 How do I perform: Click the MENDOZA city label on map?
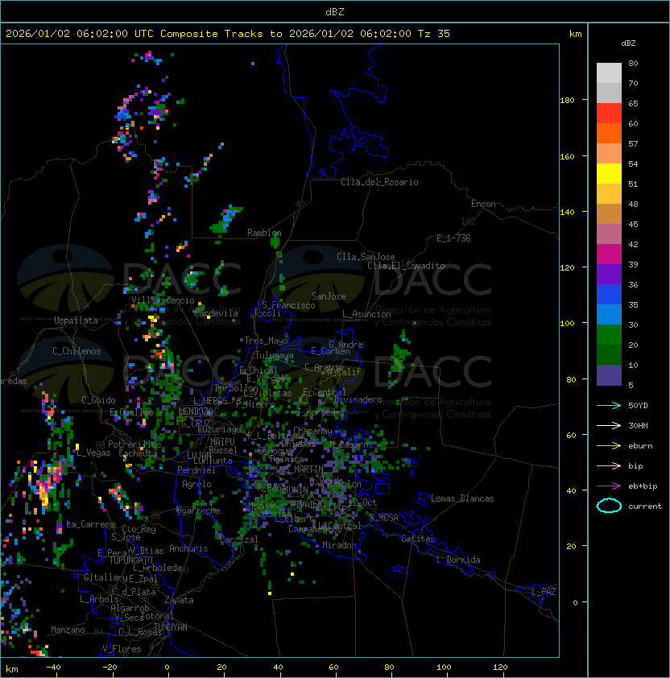(x=196, y=411)
